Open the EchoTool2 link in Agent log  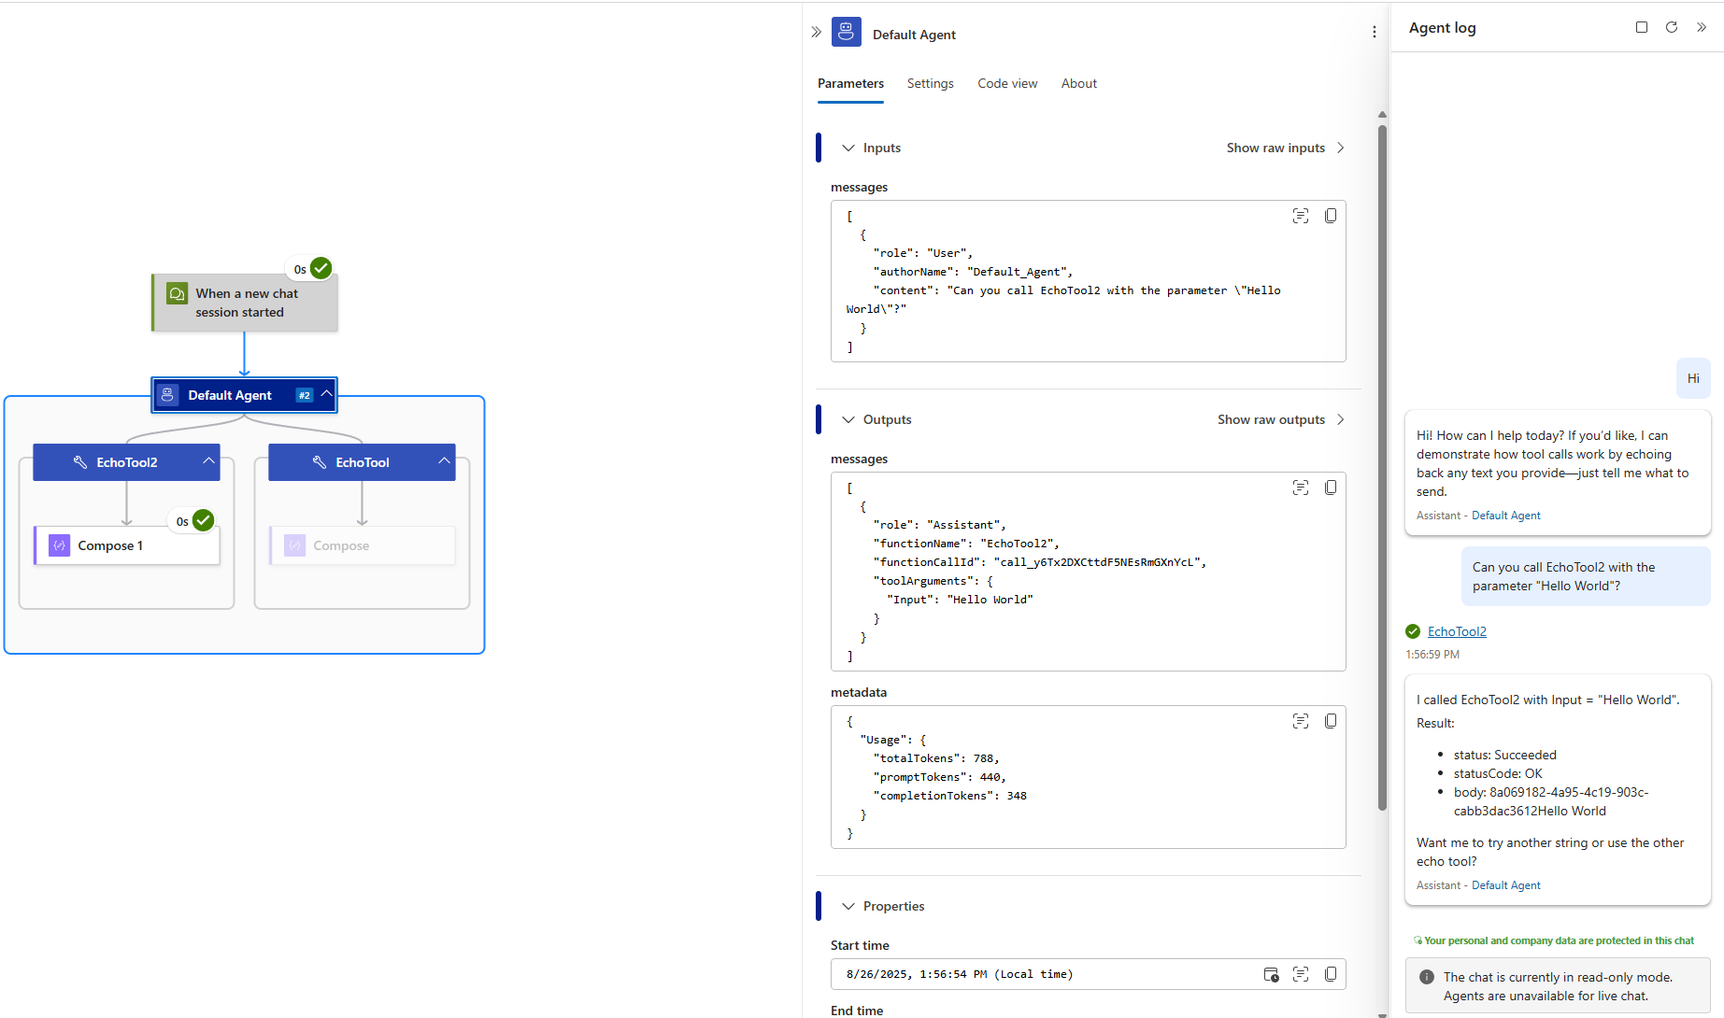[x=1457, y=631]
